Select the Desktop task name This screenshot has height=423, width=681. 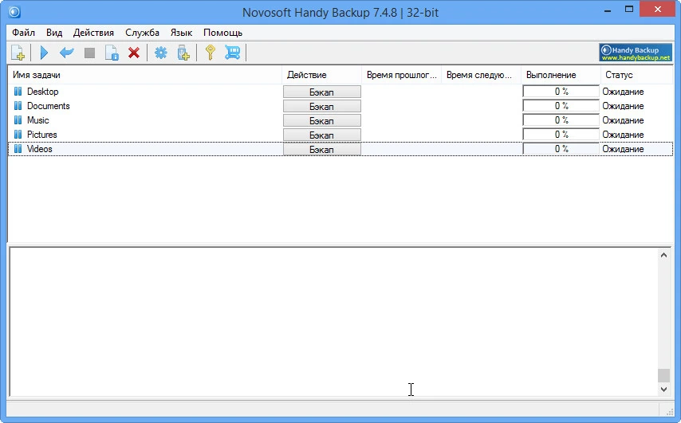[x=42, y=92]
